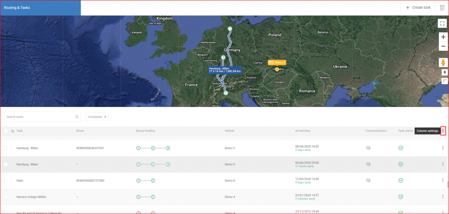The height and width of the screenshot is (214, 449).
Task: Open row menu for Demo 3 task
Action: [443, 164]
